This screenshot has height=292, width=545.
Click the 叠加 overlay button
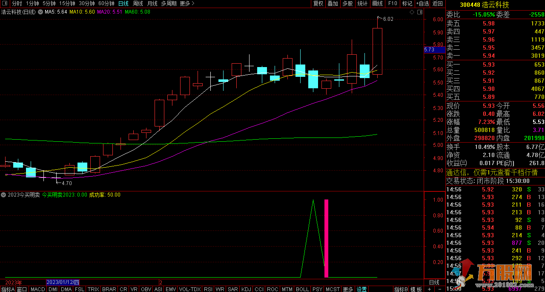point(333,3)
